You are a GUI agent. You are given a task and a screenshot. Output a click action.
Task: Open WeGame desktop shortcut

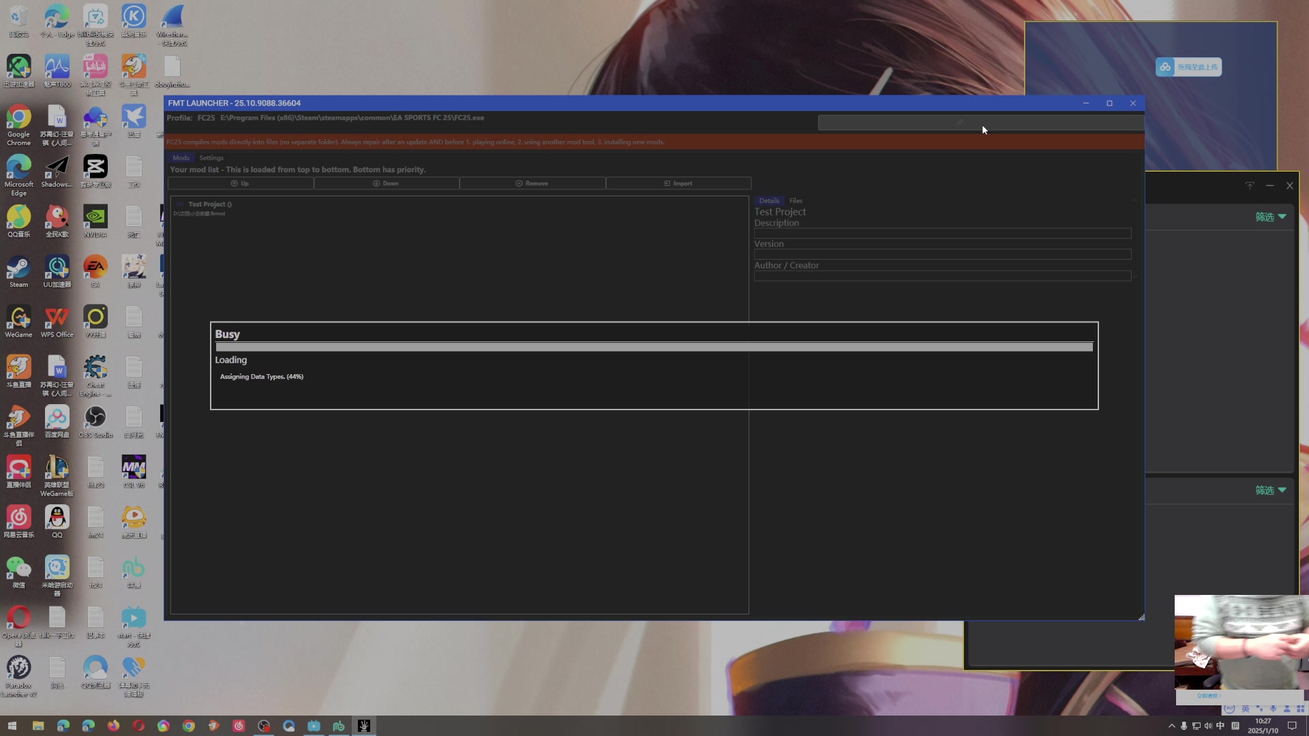18,321
